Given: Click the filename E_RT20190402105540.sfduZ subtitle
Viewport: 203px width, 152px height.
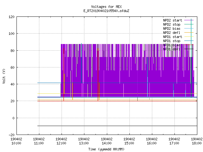Looking at the screenshot, I should [x=106, y=11].
